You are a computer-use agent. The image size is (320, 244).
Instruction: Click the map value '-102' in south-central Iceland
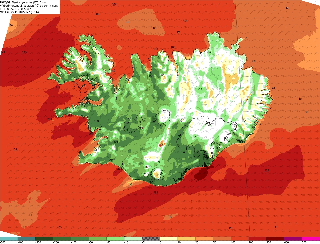click(178, 135)
